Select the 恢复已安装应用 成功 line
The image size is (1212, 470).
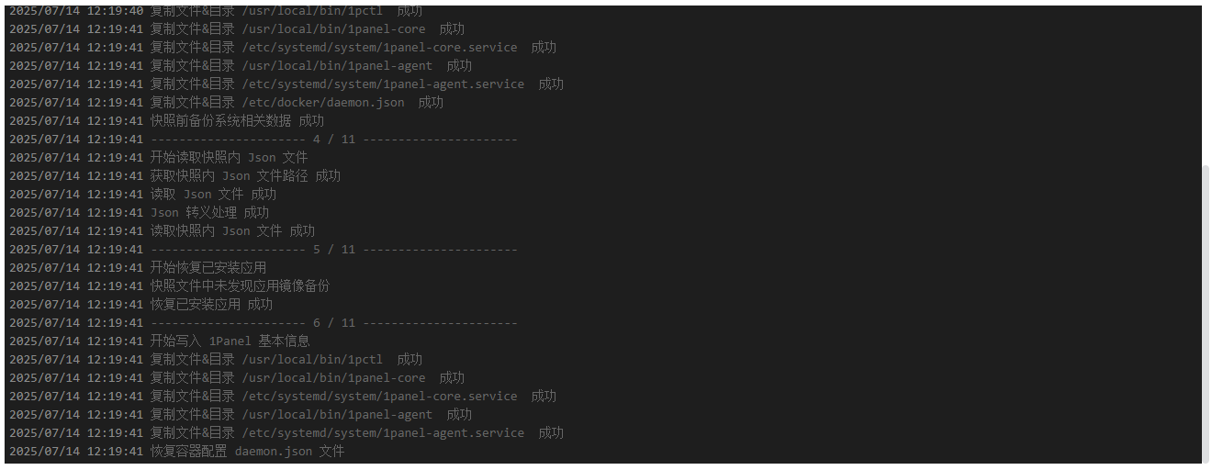(x=140, y=305)
